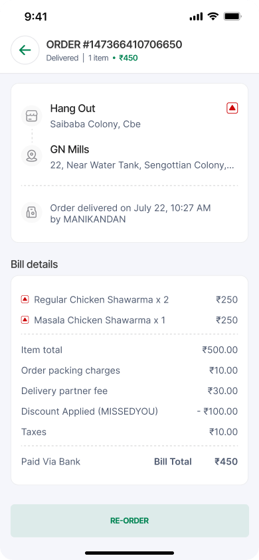Expand truncated GN Mills delivery address

[142, 165]
